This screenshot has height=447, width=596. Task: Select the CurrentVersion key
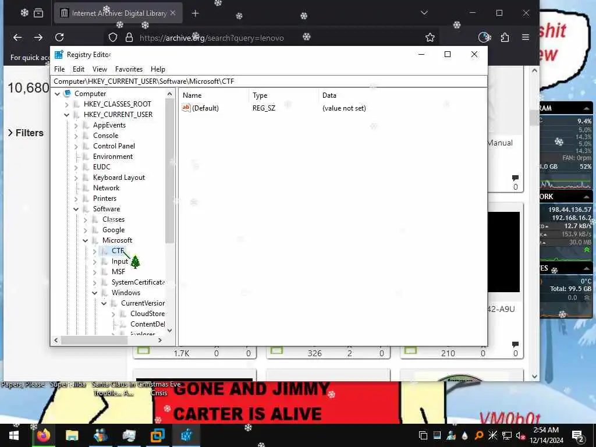[143, 303]
